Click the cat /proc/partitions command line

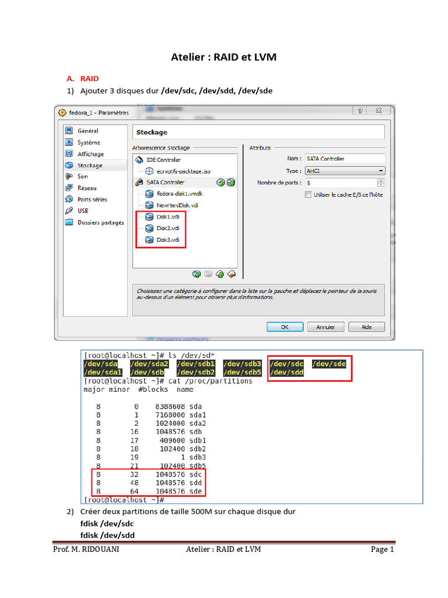point(210,381)
